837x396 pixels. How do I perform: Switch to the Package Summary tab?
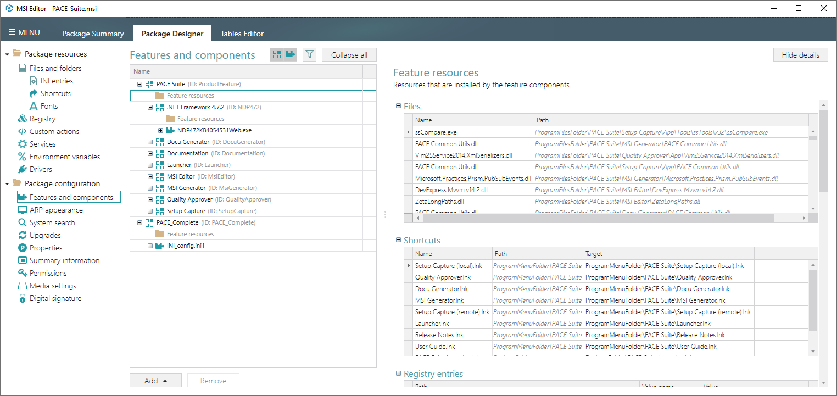93,34
